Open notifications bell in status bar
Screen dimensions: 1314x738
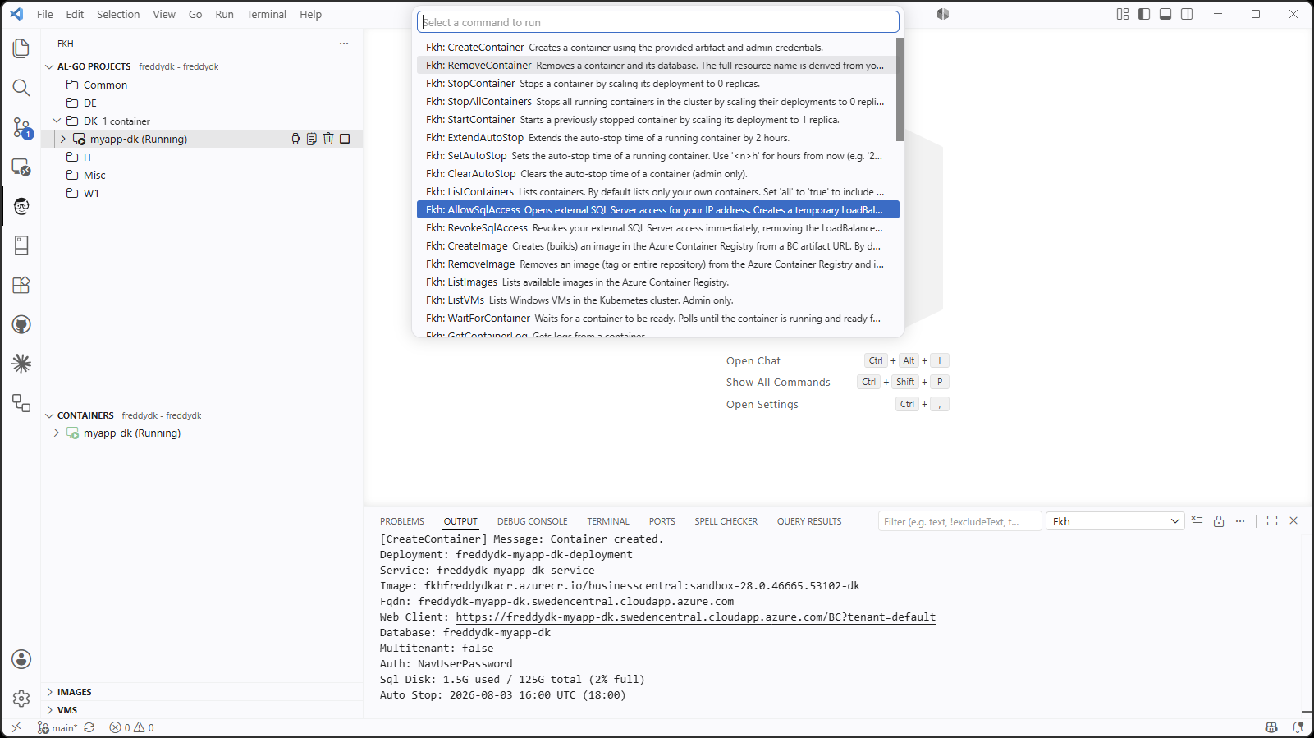pyautogui.click(x=1298, y=727)
